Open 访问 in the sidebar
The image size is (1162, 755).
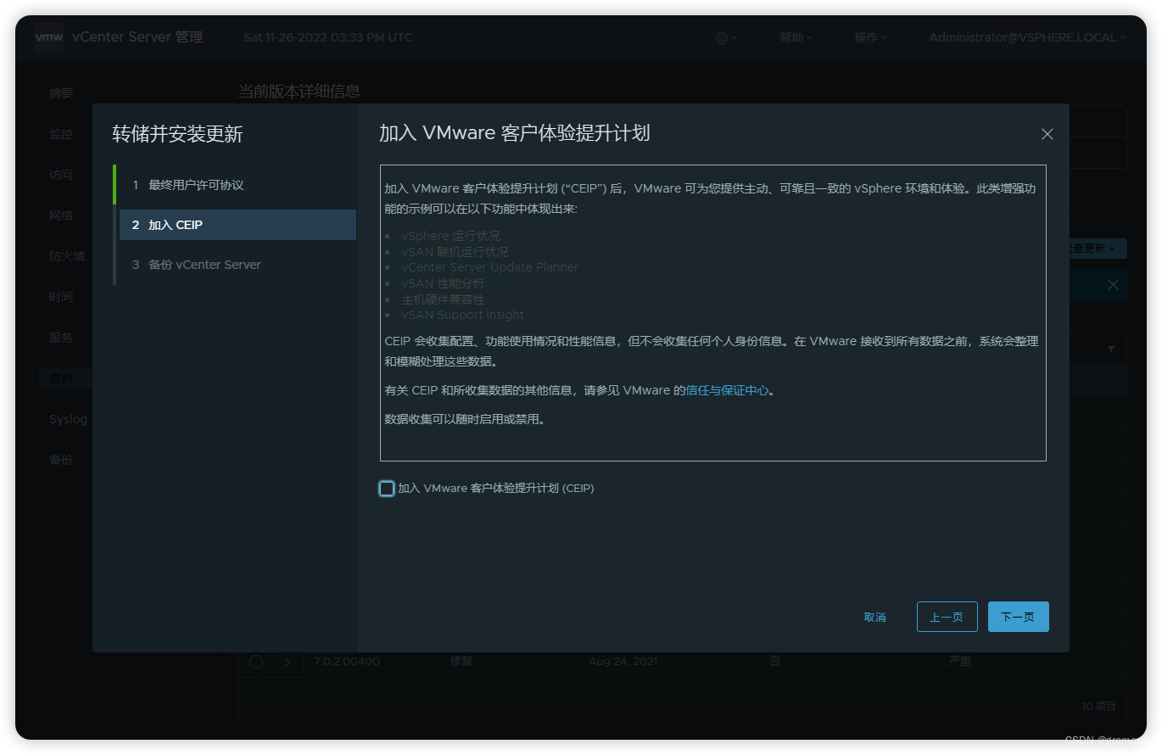pos(61,175)
